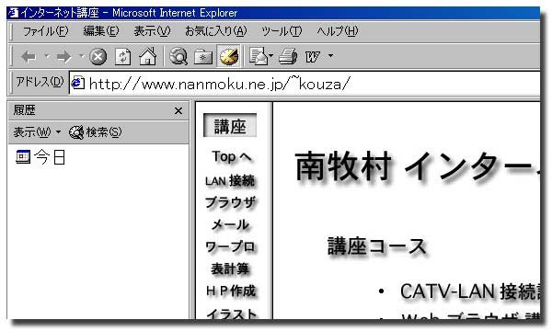Image resolution: width=552 pixels, height=331 pixels.
Task: Go to the Home page icon
Action: click(147, 56)
